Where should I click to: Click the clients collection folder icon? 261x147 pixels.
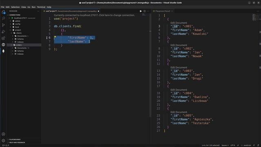click(x=15, y=33)
